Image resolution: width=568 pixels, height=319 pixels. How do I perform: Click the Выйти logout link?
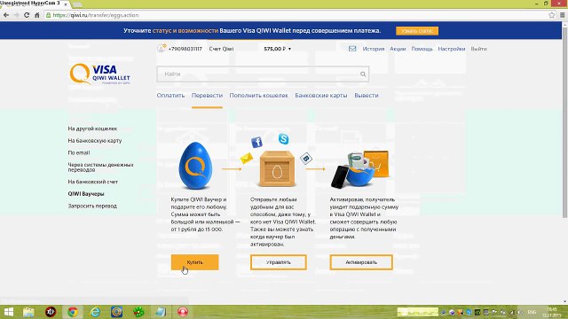coord(478,49)
